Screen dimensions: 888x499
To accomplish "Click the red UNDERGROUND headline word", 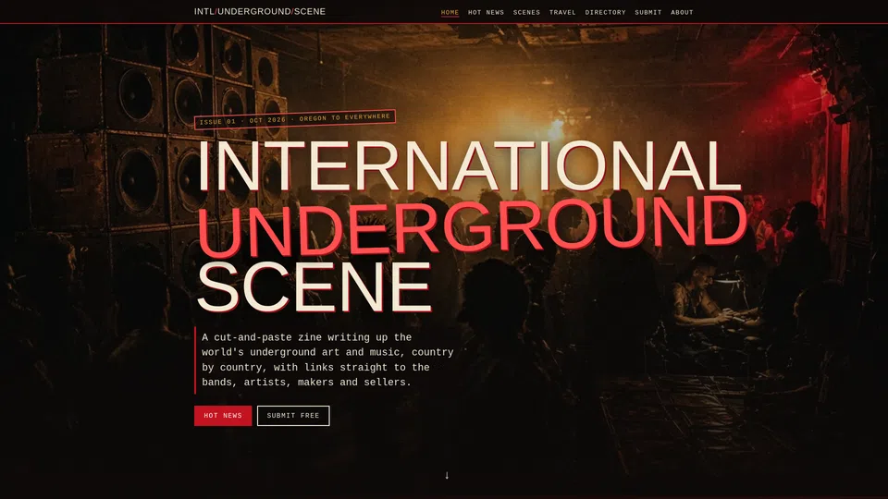I will pyautogui.click(x=472, y=225).
